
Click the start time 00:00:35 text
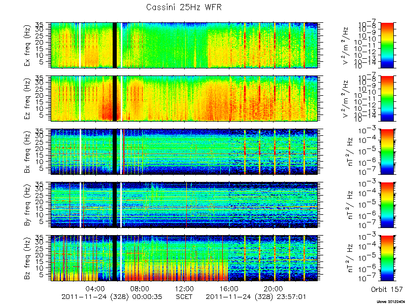pos(146,296)
